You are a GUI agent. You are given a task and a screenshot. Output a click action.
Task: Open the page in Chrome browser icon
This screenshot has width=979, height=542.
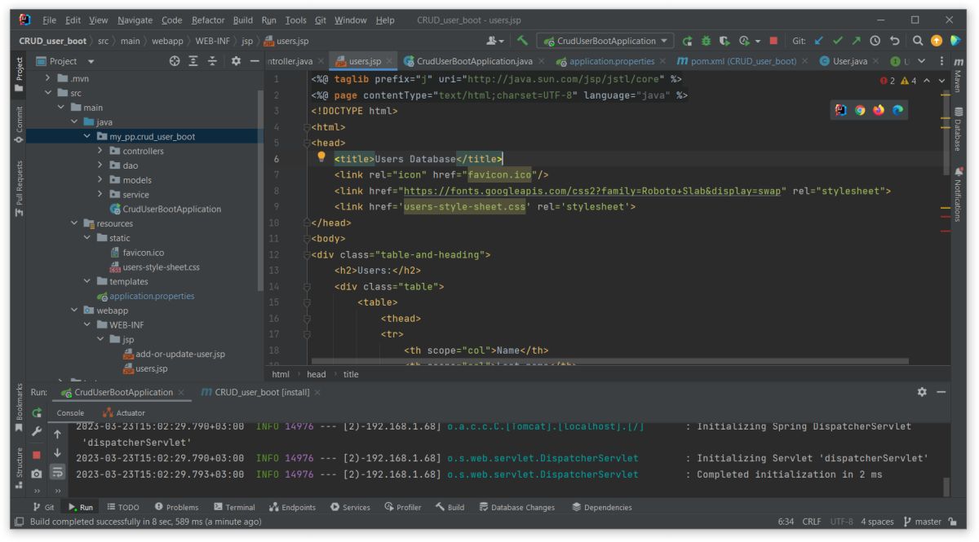click(860, 111)
